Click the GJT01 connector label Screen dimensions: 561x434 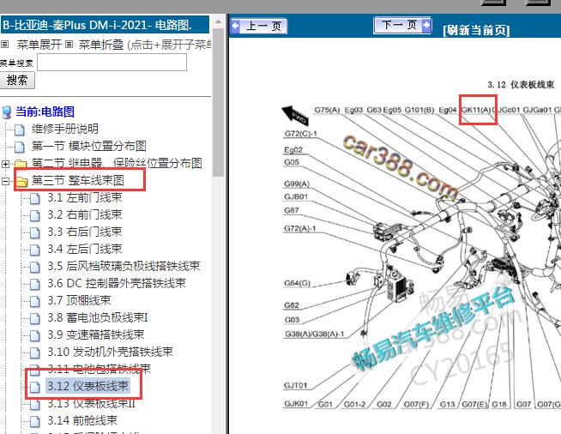coord(296,385)
